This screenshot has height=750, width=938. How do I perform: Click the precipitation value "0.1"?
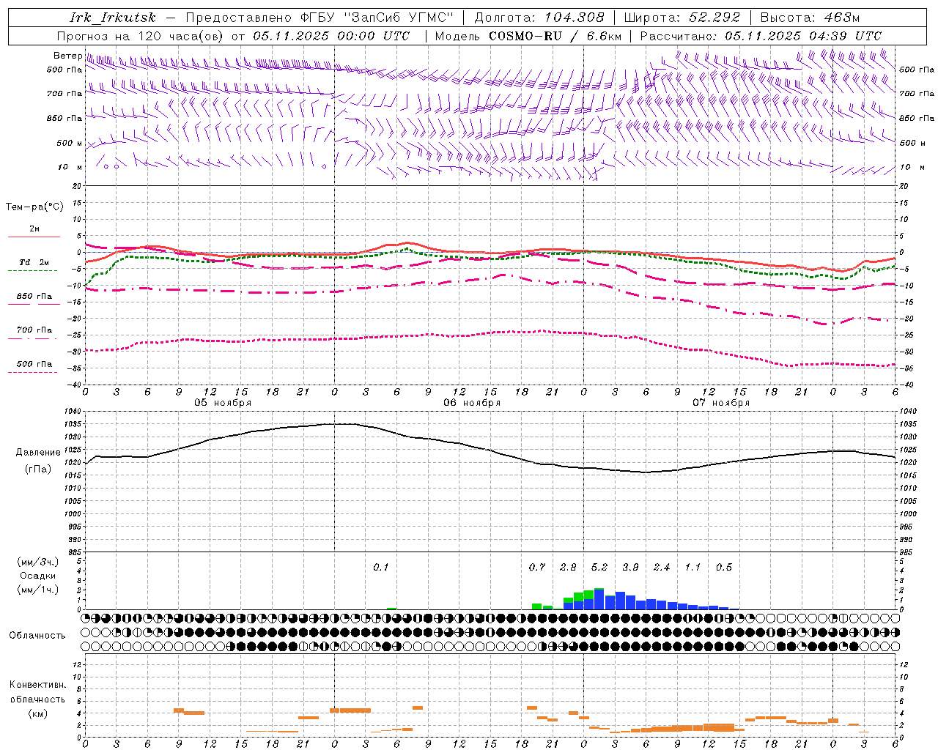tap(381, 568)
